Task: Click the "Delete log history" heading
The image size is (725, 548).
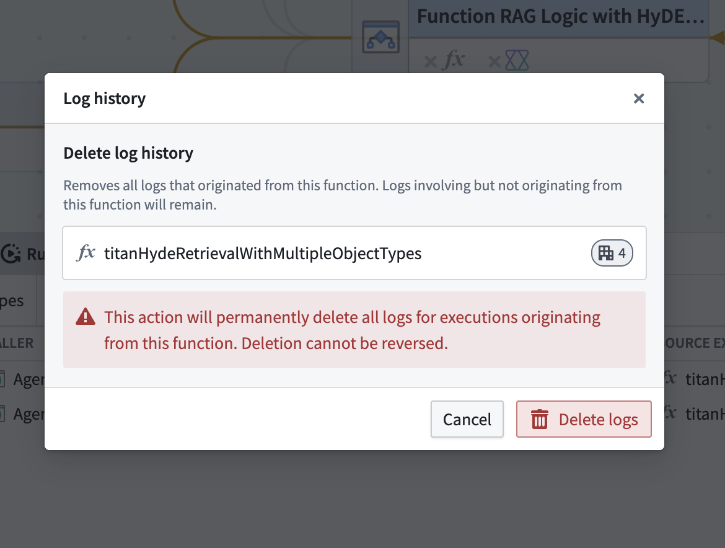Action: (x=128, y=153)
